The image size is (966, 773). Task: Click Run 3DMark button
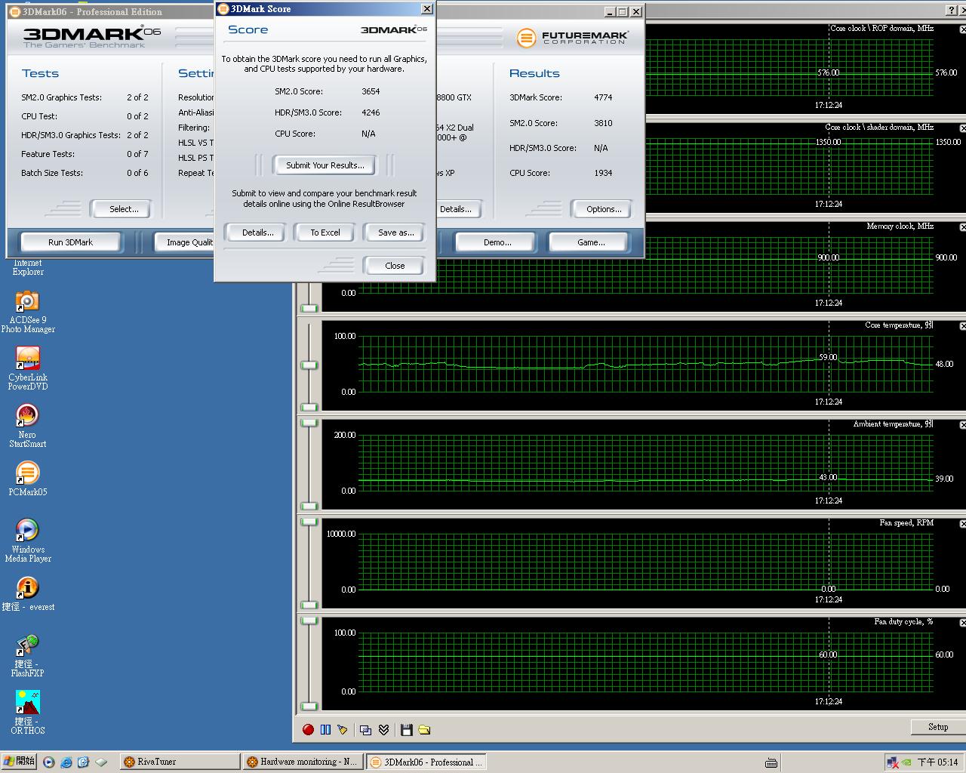click(x=71, y=242)
